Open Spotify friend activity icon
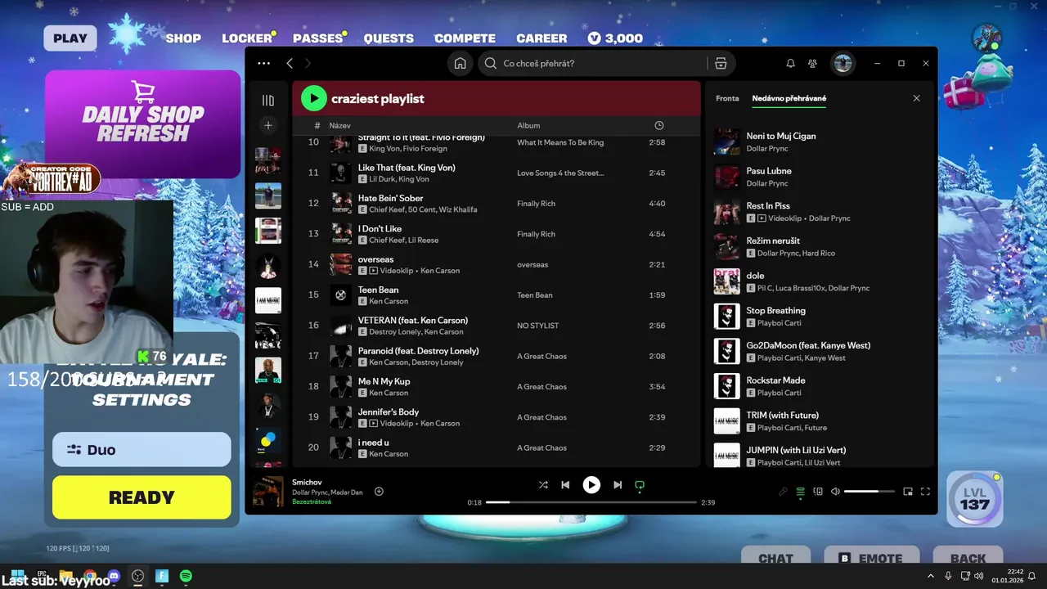The height and width of the screenshot is (589, 1047). pyautogui.click(x=812, y=63)
